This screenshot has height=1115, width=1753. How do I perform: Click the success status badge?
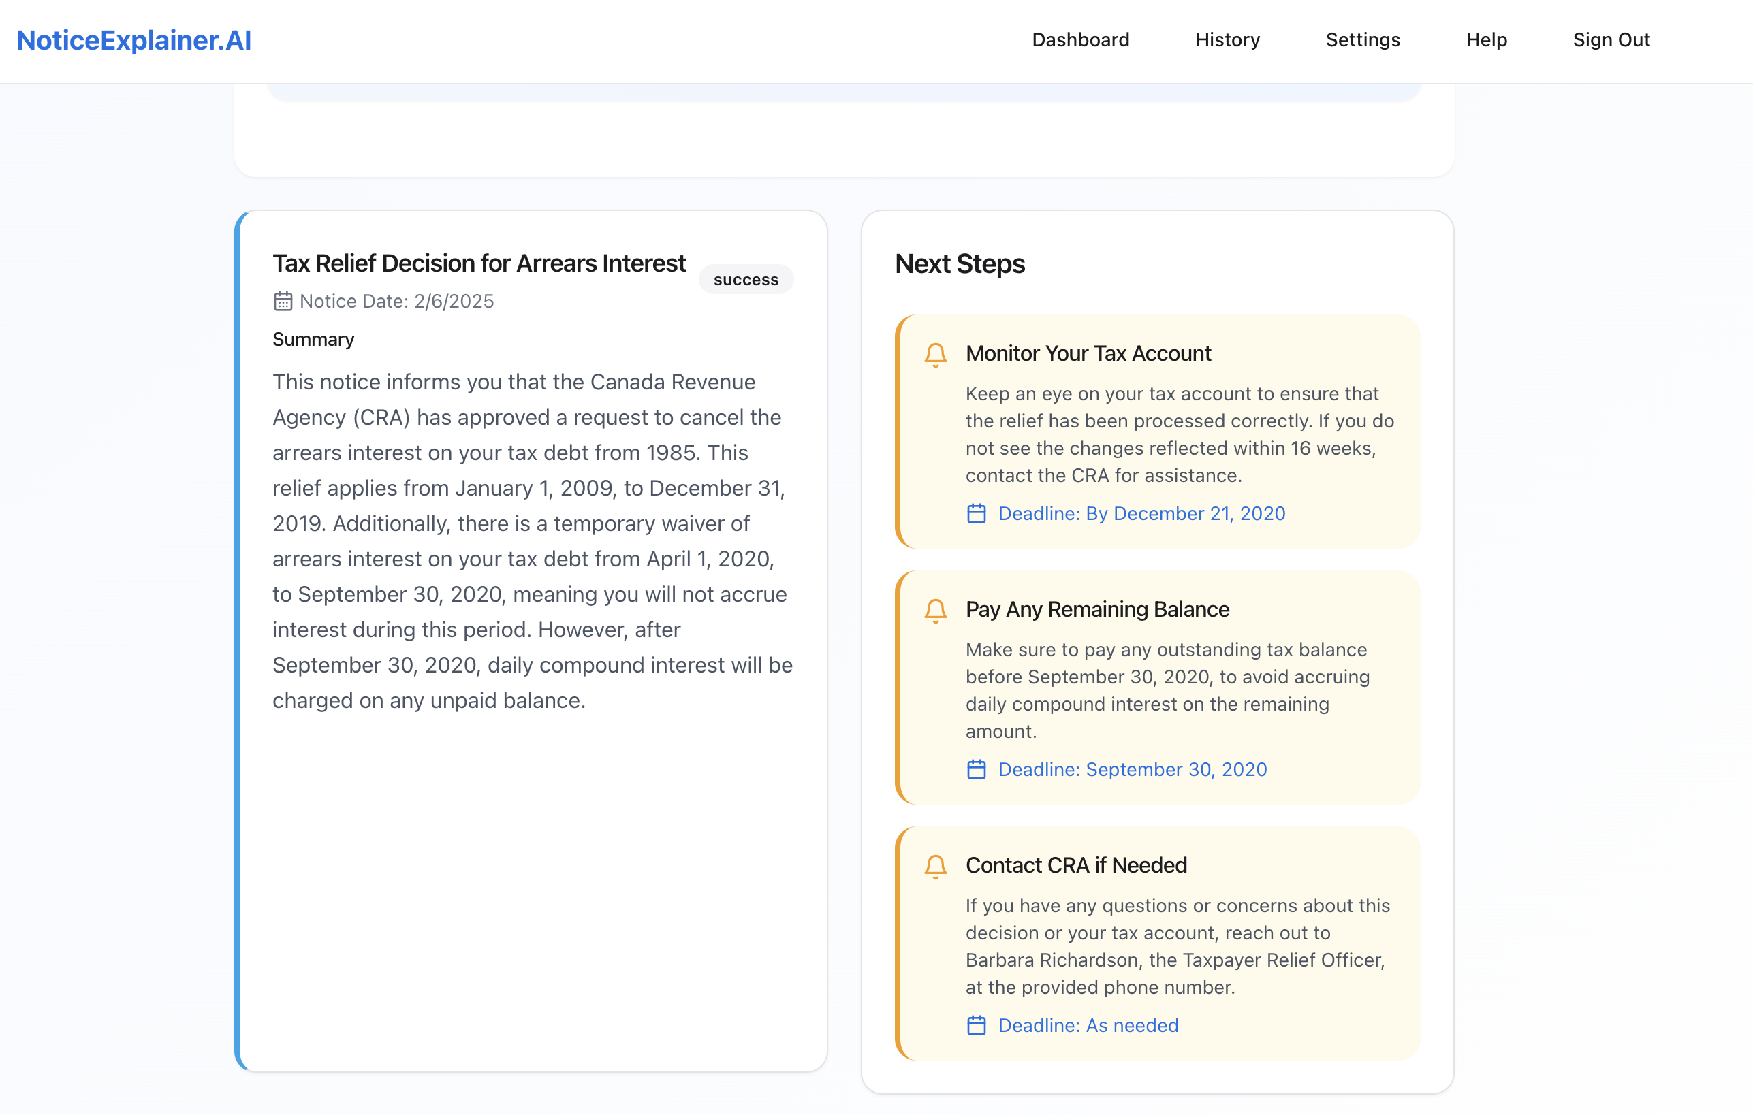coord(746,280)
